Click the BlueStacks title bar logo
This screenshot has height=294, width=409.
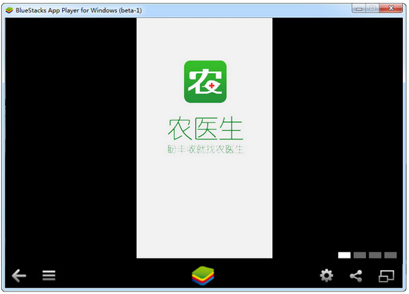tap(9, 10)
